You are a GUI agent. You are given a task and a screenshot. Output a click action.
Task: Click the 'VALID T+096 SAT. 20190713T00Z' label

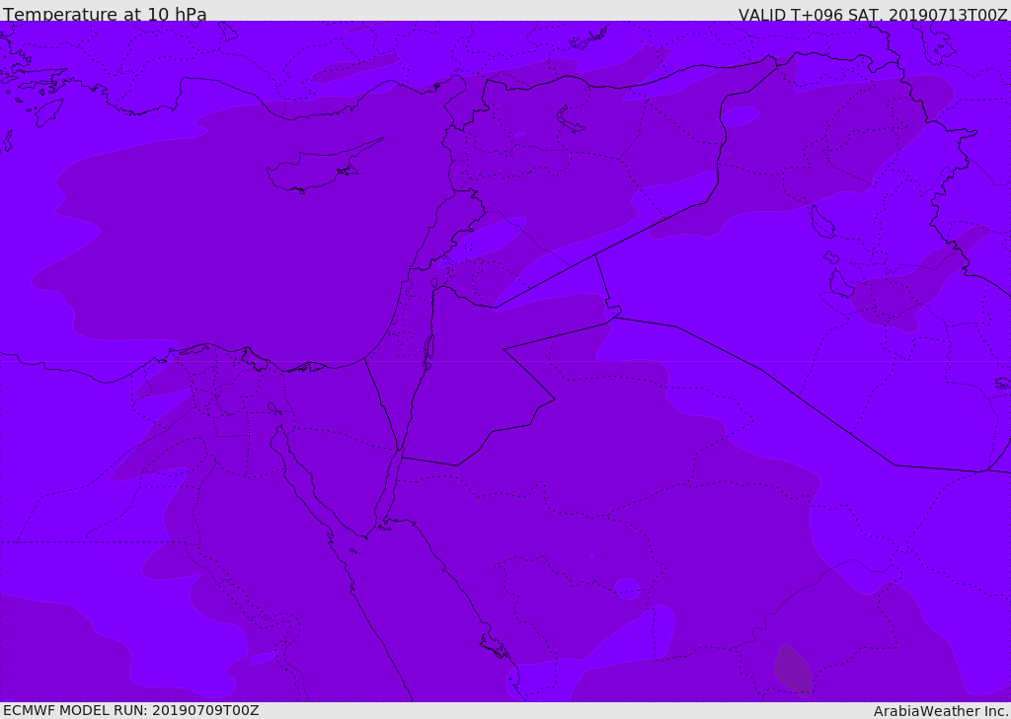[873, 14]
